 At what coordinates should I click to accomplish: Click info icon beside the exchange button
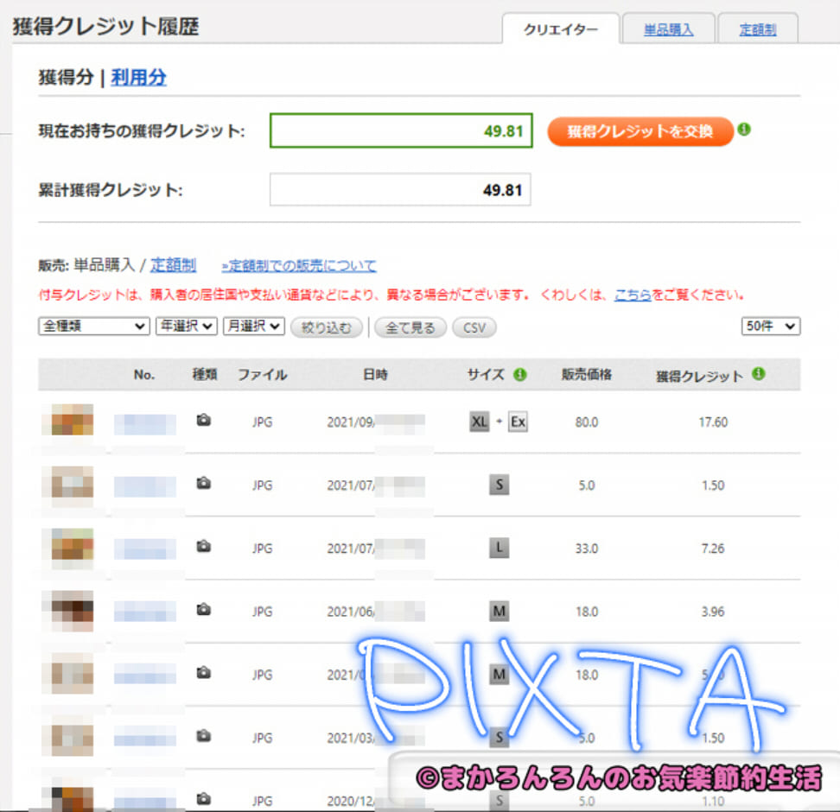(743, 129)
